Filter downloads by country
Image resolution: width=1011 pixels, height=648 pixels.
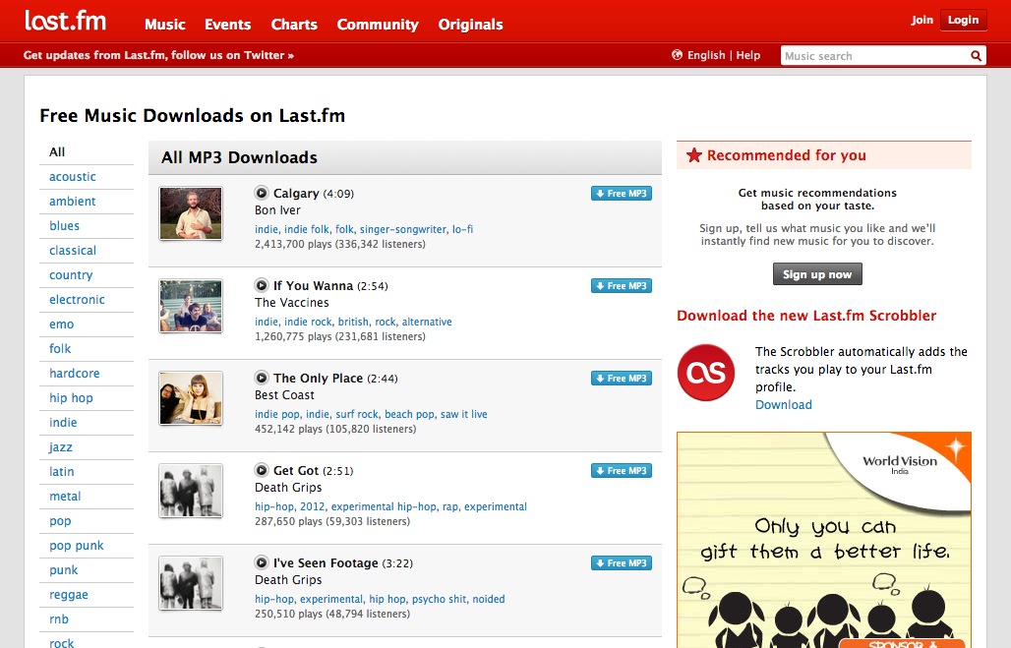point(71,275)
